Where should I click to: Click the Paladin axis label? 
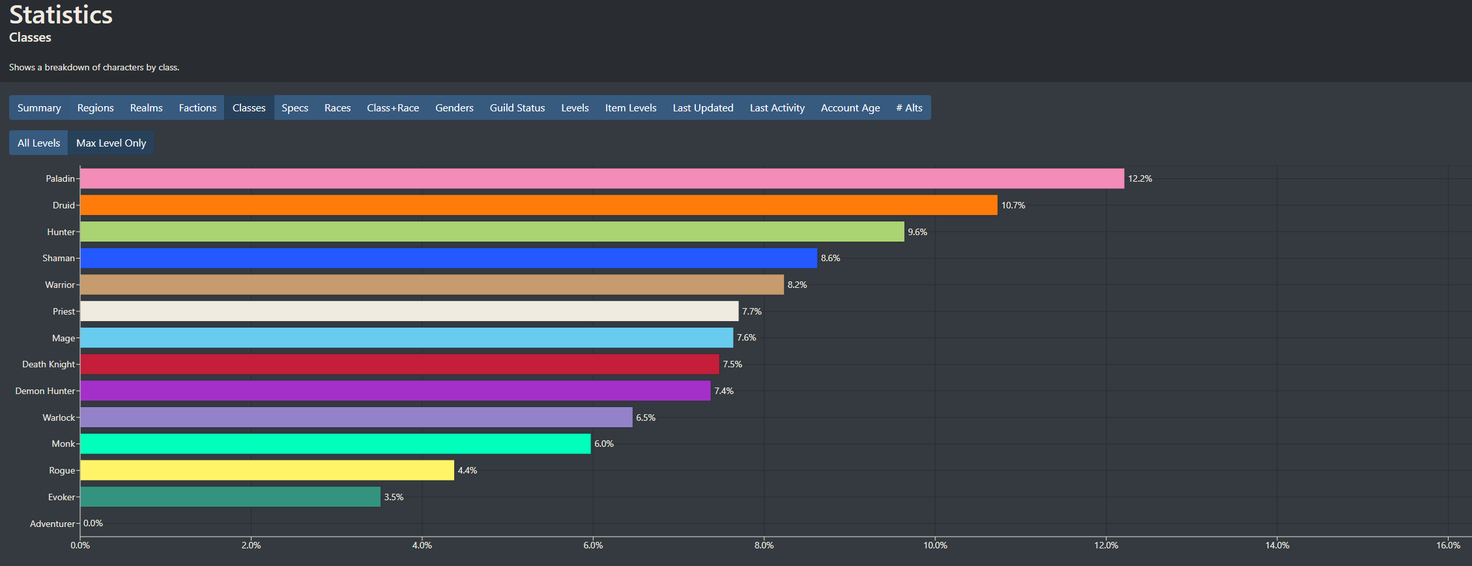coord(60,178)
